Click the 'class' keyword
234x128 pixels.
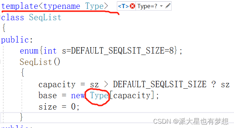click(12, 17)
